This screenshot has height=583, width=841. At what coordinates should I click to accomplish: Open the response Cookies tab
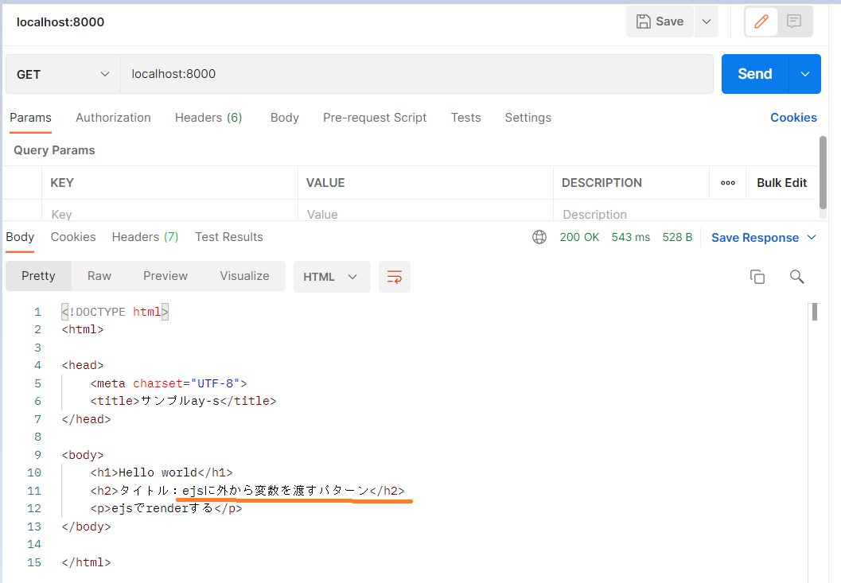point(73,237)
